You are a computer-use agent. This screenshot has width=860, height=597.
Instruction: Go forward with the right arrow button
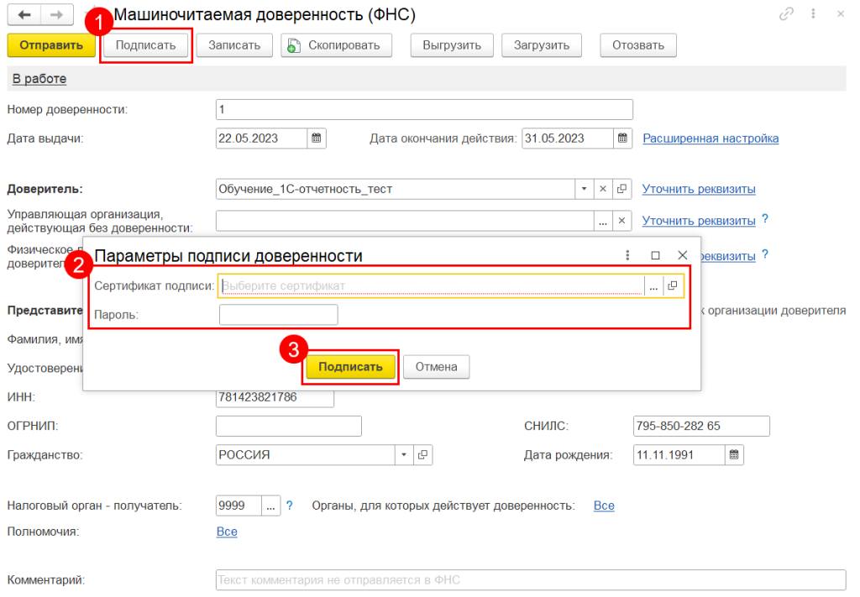pyautogui.click(x=56, y=15)
